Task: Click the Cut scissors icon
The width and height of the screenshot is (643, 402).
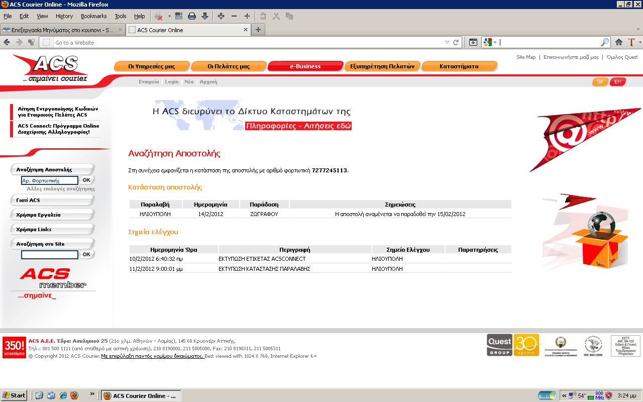Action: tap(276, 16)
